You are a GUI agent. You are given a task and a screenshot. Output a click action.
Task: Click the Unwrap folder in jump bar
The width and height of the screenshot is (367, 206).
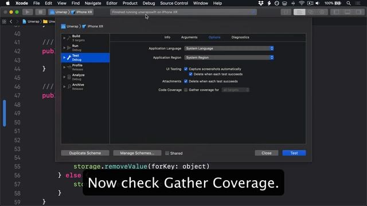pos(49,22)
